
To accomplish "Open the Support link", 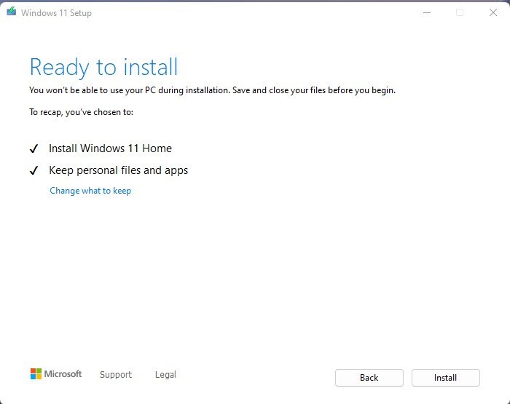I will click(116, 374).
